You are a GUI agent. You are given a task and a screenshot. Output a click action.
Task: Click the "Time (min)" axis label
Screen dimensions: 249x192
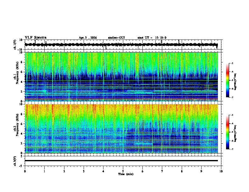pos(126,174)
